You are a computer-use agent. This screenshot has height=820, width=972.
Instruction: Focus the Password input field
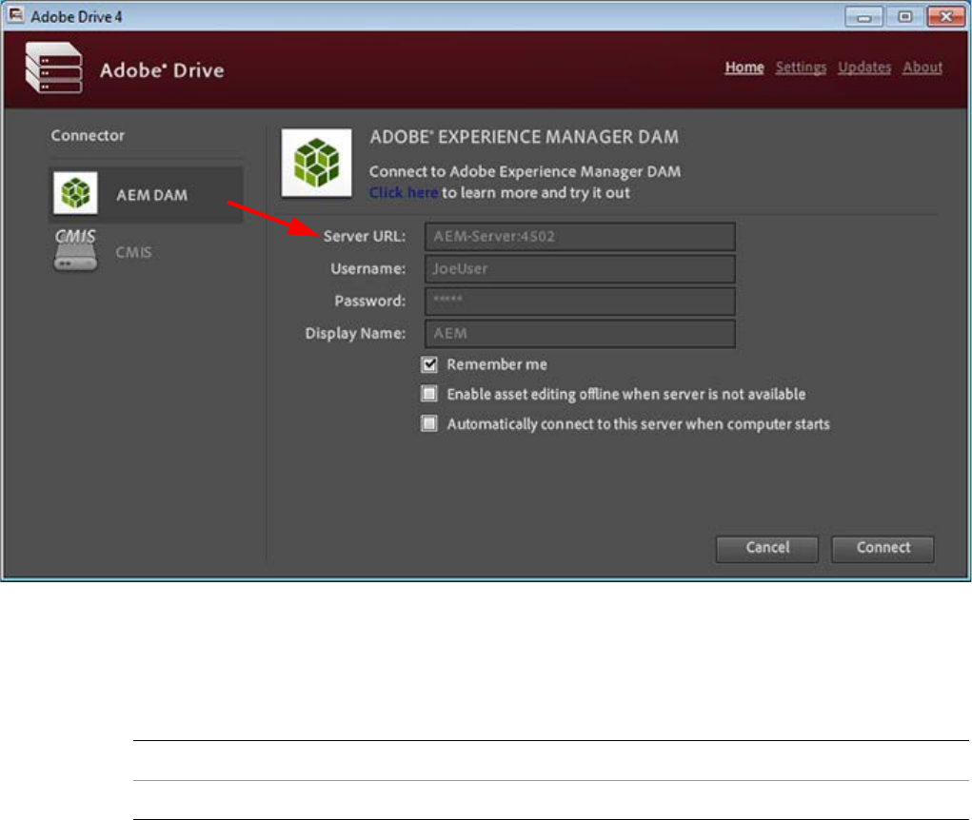[580, 301]
